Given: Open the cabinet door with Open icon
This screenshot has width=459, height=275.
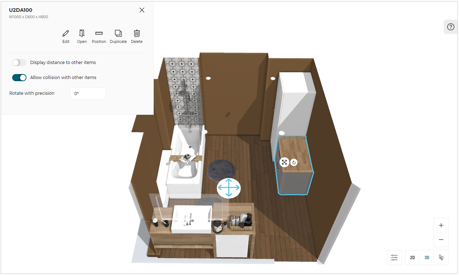Looking at the screenshot, I should [82, 36].
